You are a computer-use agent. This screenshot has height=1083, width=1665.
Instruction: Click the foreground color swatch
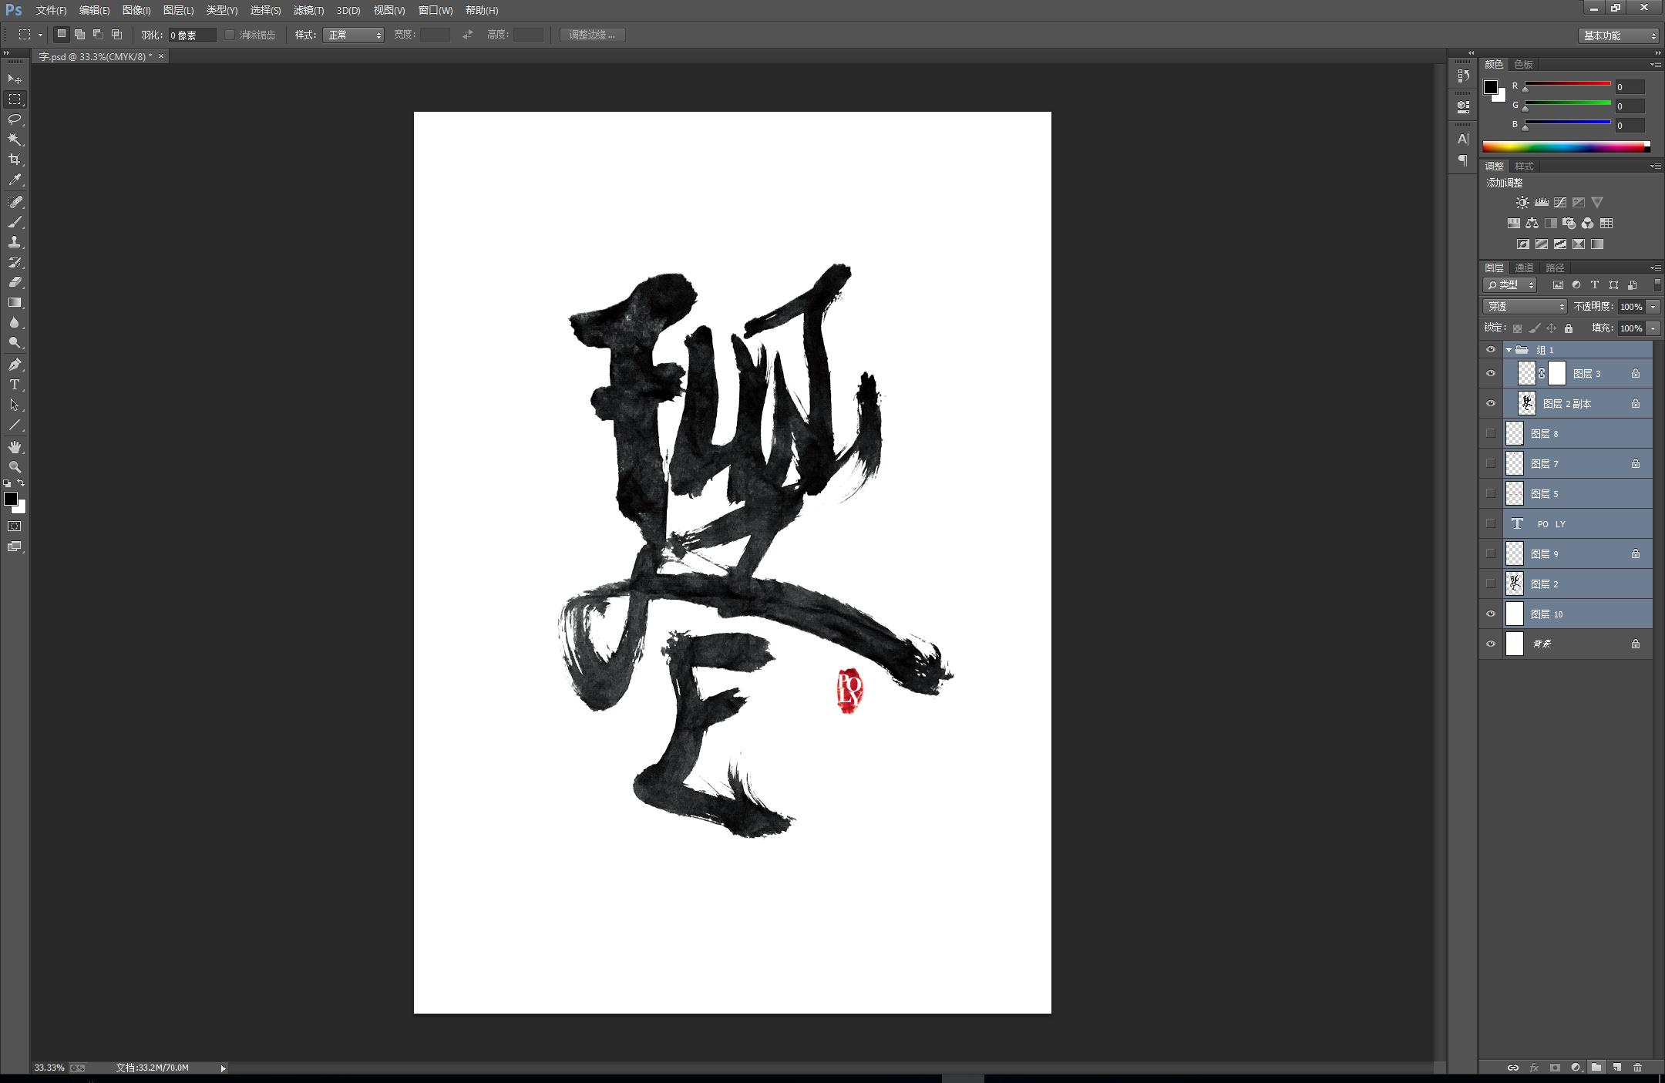[x=12, y=499]
